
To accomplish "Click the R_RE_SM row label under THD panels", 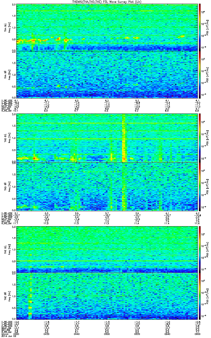I will point(7,223).
